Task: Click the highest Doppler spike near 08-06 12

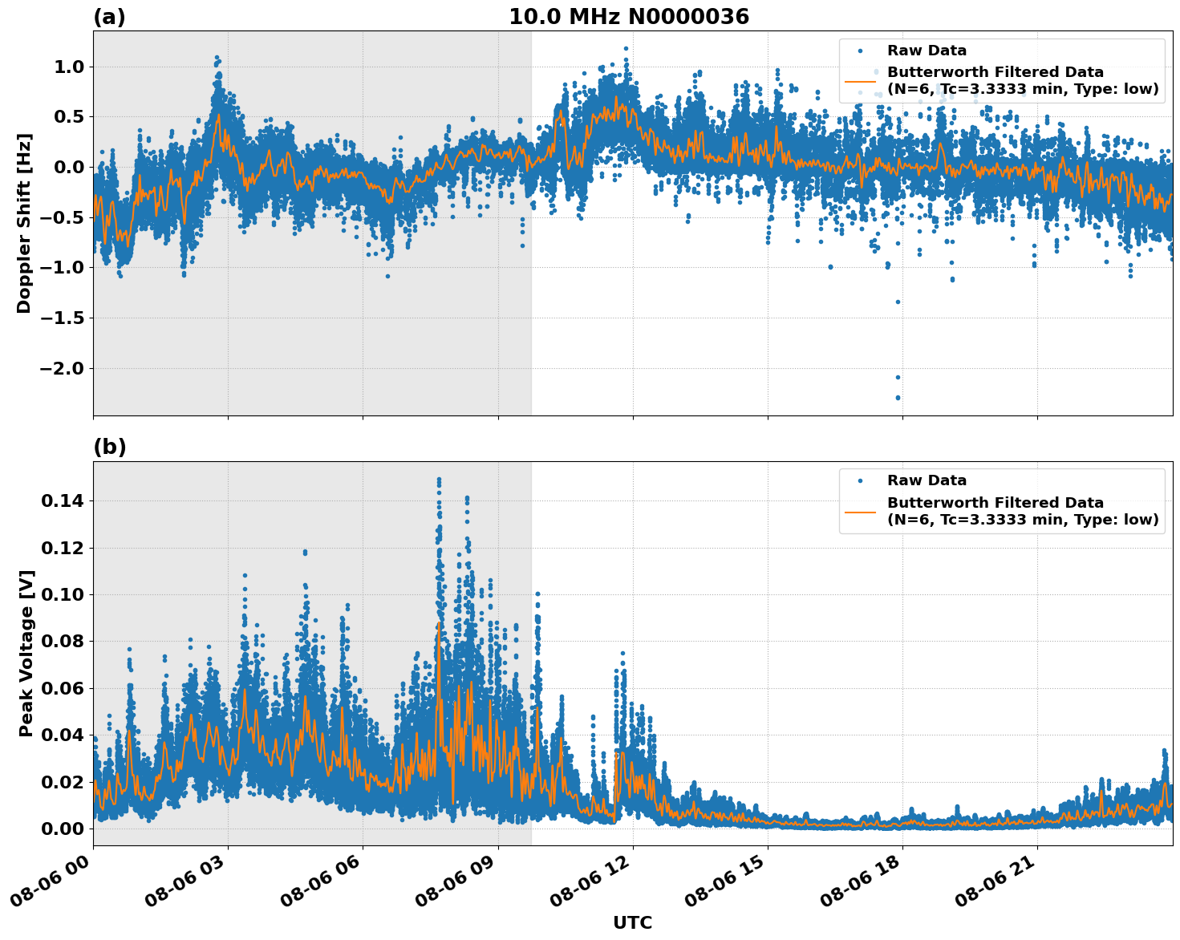Action: click(626, 49)
